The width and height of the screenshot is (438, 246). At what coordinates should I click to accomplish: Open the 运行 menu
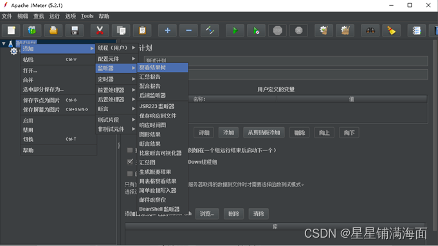(x=55, y=16)
